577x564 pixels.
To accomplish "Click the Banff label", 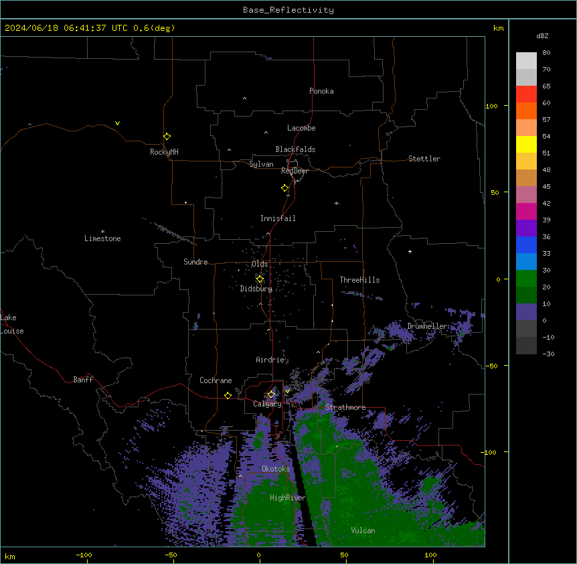I will coord(83,380).
